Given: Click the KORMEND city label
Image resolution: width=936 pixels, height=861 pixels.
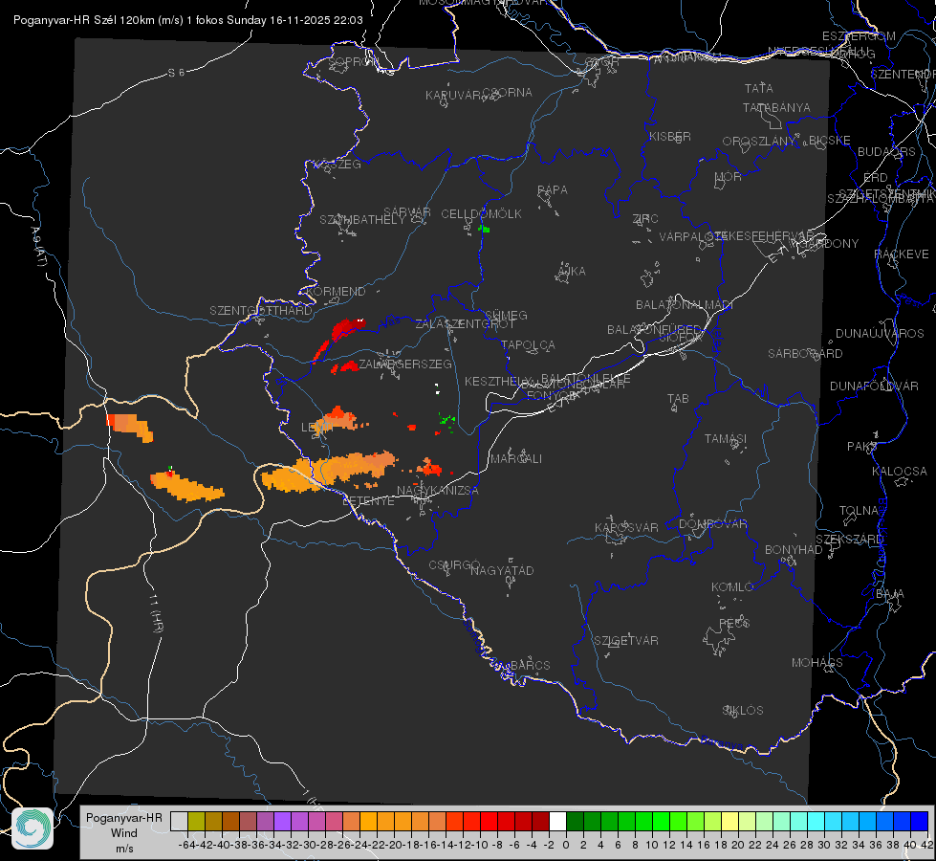Looking at the screenshot, I should point(336,291).
